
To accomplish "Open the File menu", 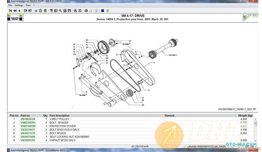I will tap(10, 5).
